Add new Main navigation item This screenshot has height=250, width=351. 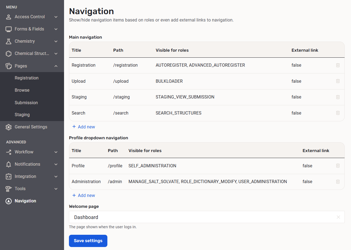point(84,127)
